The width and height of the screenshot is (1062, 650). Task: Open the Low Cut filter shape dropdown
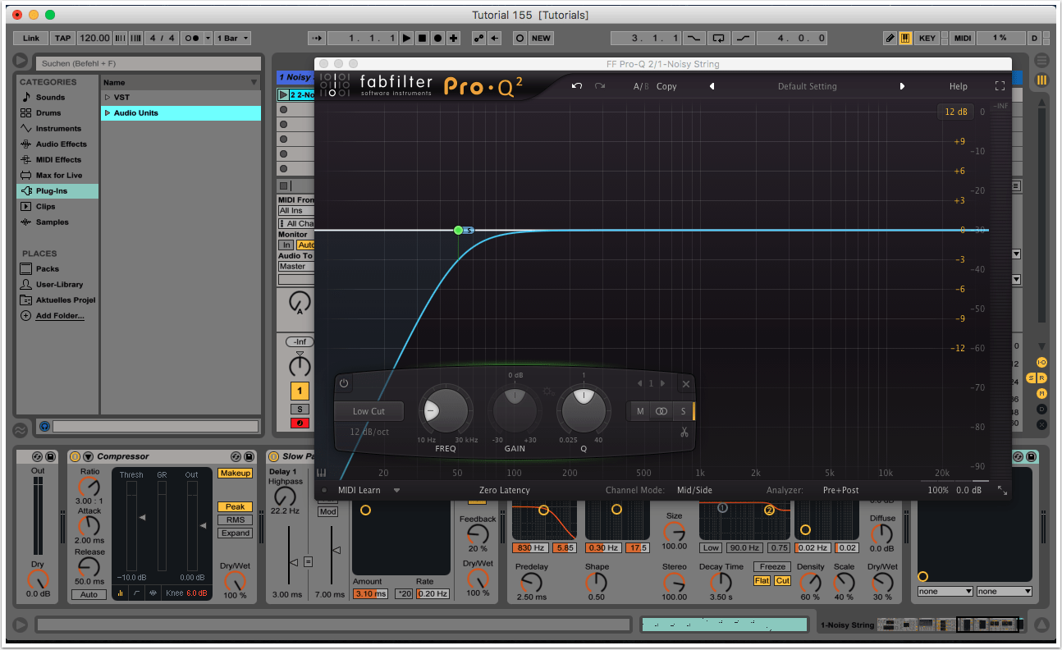369,411
